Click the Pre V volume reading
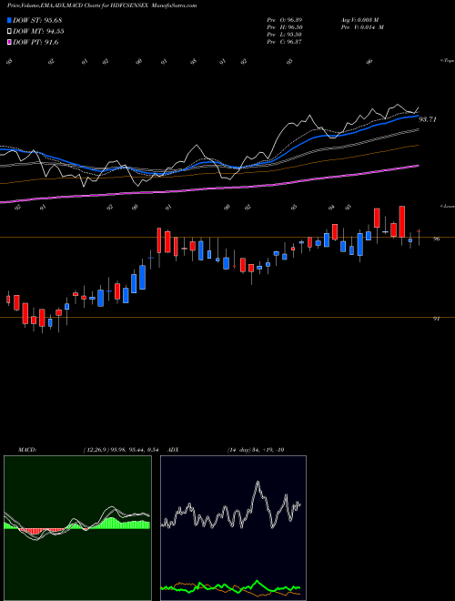Screen dimensions: 455x601 362,27
